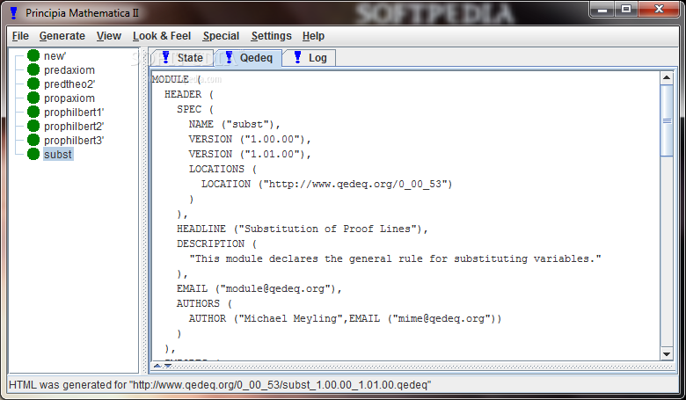Click the blue icon on the Log tab

[297, 57]
